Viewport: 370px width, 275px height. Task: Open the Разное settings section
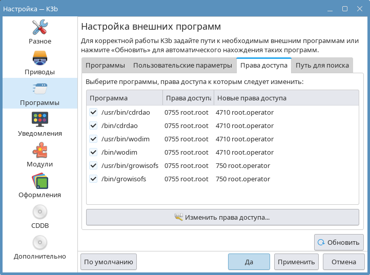coord(39,32)
